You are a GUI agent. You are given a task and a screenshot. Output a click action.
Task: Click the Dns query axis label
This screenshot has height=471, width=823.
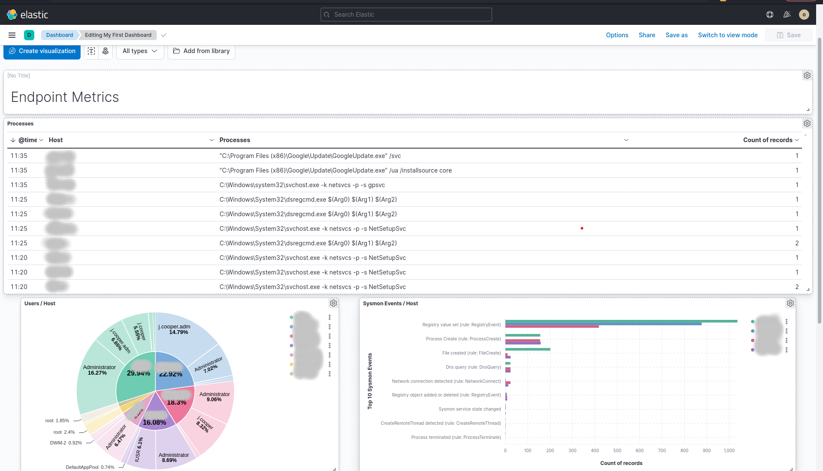tap(473, 367)
